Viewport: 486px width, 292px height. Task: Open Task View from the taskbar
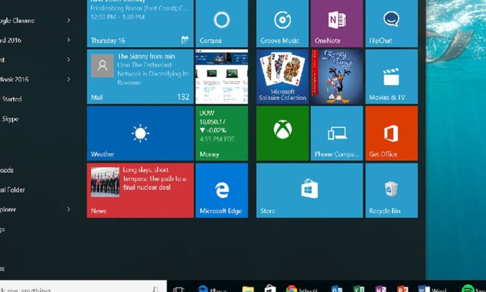tap(179, 290)
